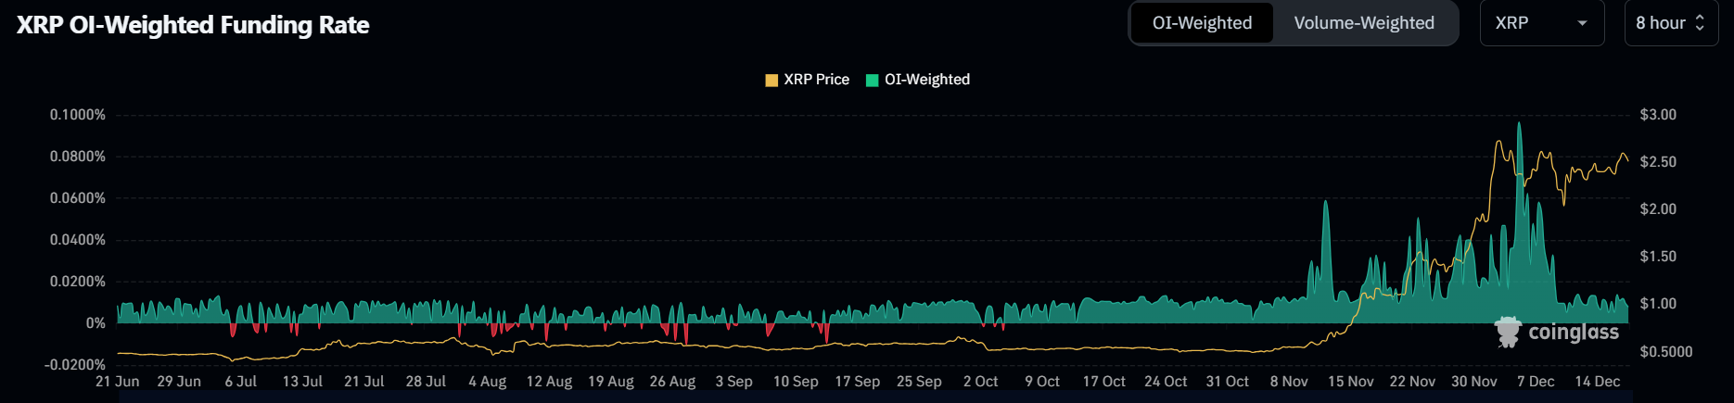Click the 19 Aug date label

point(611,382)
